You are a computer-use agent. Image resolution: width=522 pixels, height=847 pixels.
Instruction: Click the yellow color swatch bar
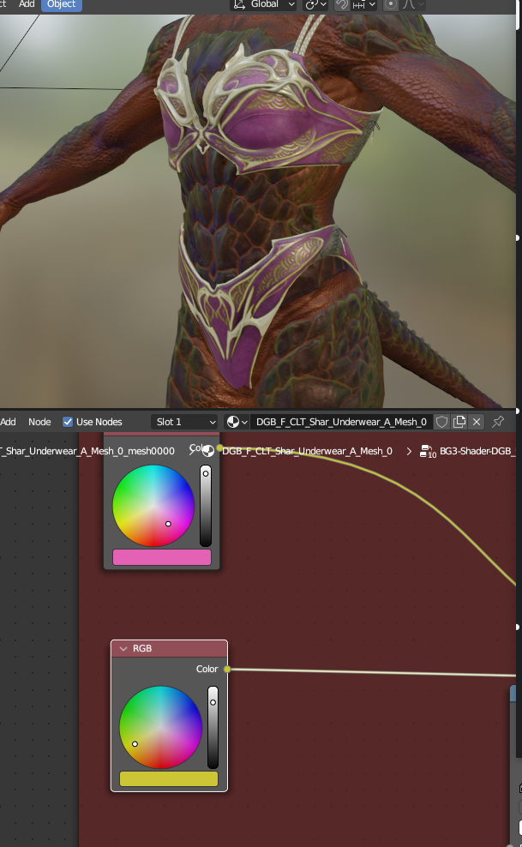pyautogui.click(x=168, y=779)
